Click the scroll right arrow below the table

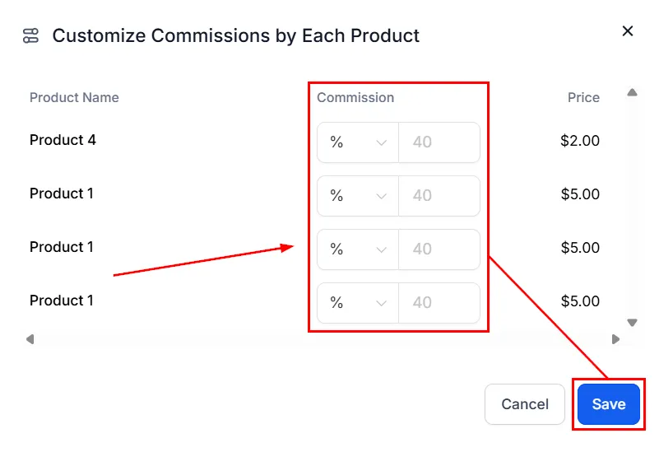[615, 339]
